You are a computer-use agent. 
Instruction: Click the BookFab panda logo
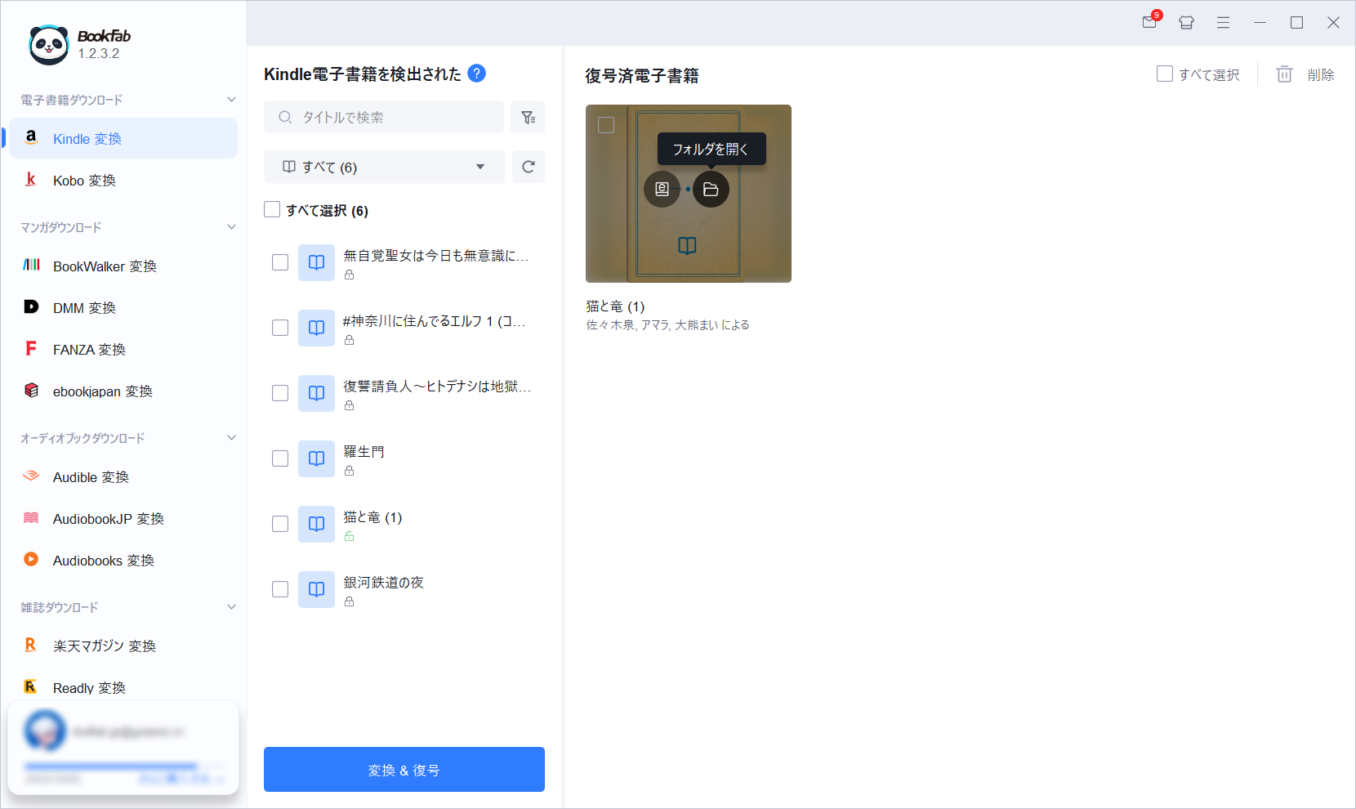[x=49, y=45]
